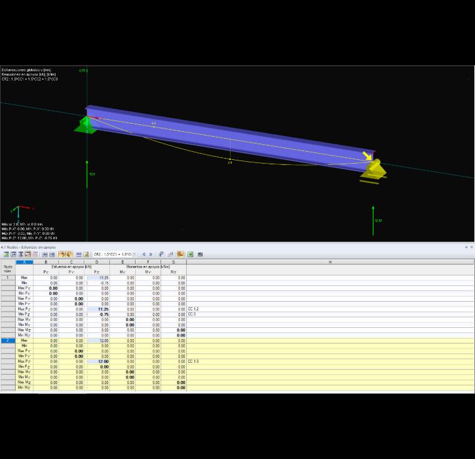Image resolution: width=475 pixels, height=459 pixels.
Task: Click the green reaction arrow under right support
Action: [373, 220]
